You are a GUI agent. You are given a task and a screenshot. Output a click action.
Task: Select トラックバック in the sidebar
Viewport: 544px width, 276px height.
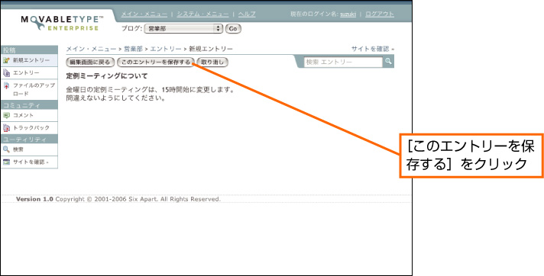(29, 128)
